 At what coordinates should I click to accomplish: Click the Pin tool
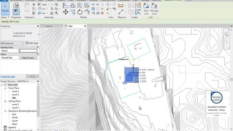click(102, 9)
